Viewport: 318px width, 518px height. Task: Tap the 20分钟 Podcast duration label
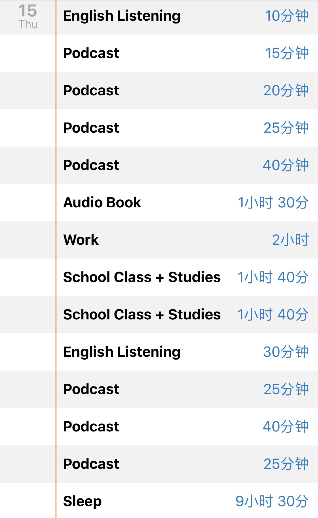pos(286,91)
